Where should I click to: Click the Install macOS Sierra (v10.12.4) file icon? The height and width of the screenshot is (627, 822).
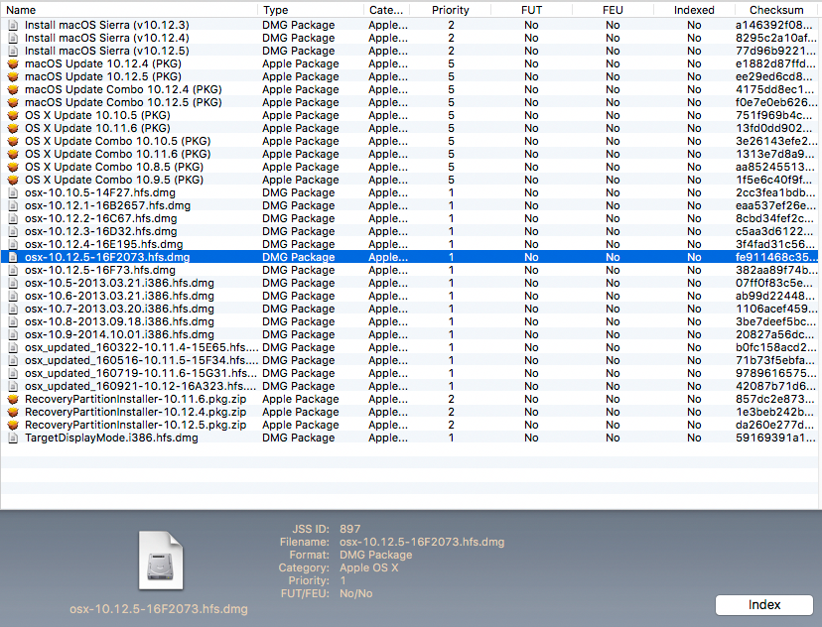[x=13, y=39]
